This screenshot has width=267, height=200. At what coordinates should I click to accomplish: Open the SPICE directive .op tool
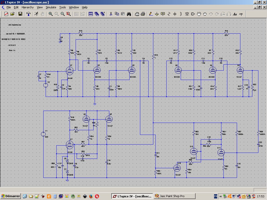click(x=241, y=14)
